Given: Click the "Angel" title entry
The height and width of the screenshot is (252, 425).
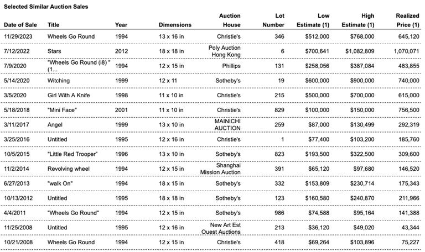Looking at the screenshot, I should (x=55, y=125).
